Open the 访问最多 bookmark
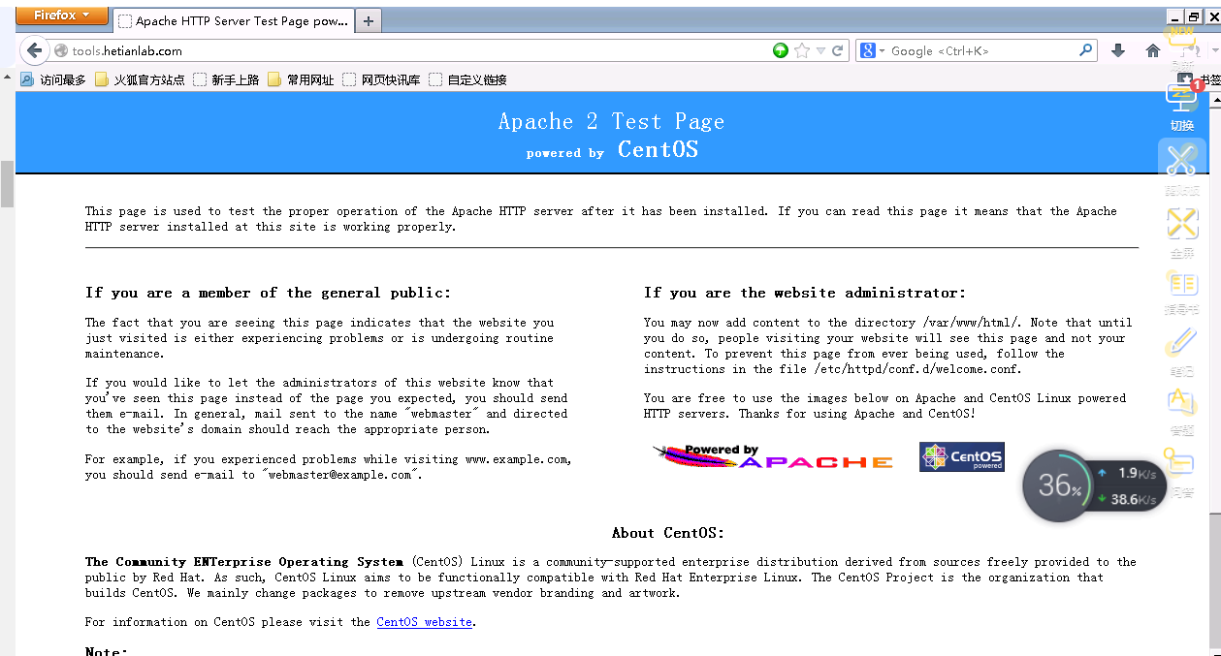Screen dimensions: 1221x656 pyautogui.click(x=53, y=79)
